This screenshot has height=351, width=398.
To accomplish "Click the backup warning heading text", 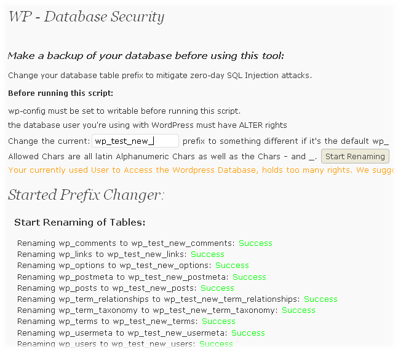I will click(x=146, y=56).
